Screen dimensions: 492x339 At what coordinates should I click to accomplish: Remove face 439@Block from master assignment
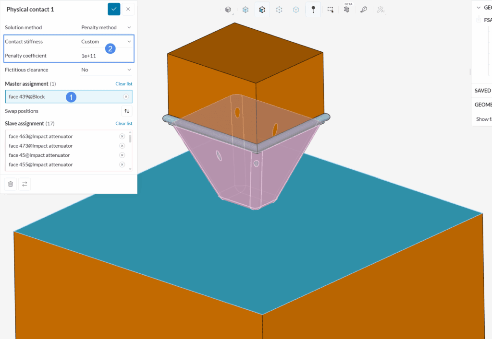[126, 97]
